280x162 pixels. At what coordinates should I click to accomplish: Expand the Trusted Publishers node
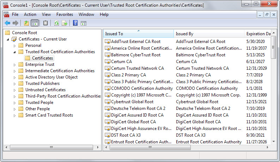[x=15, y=84]
